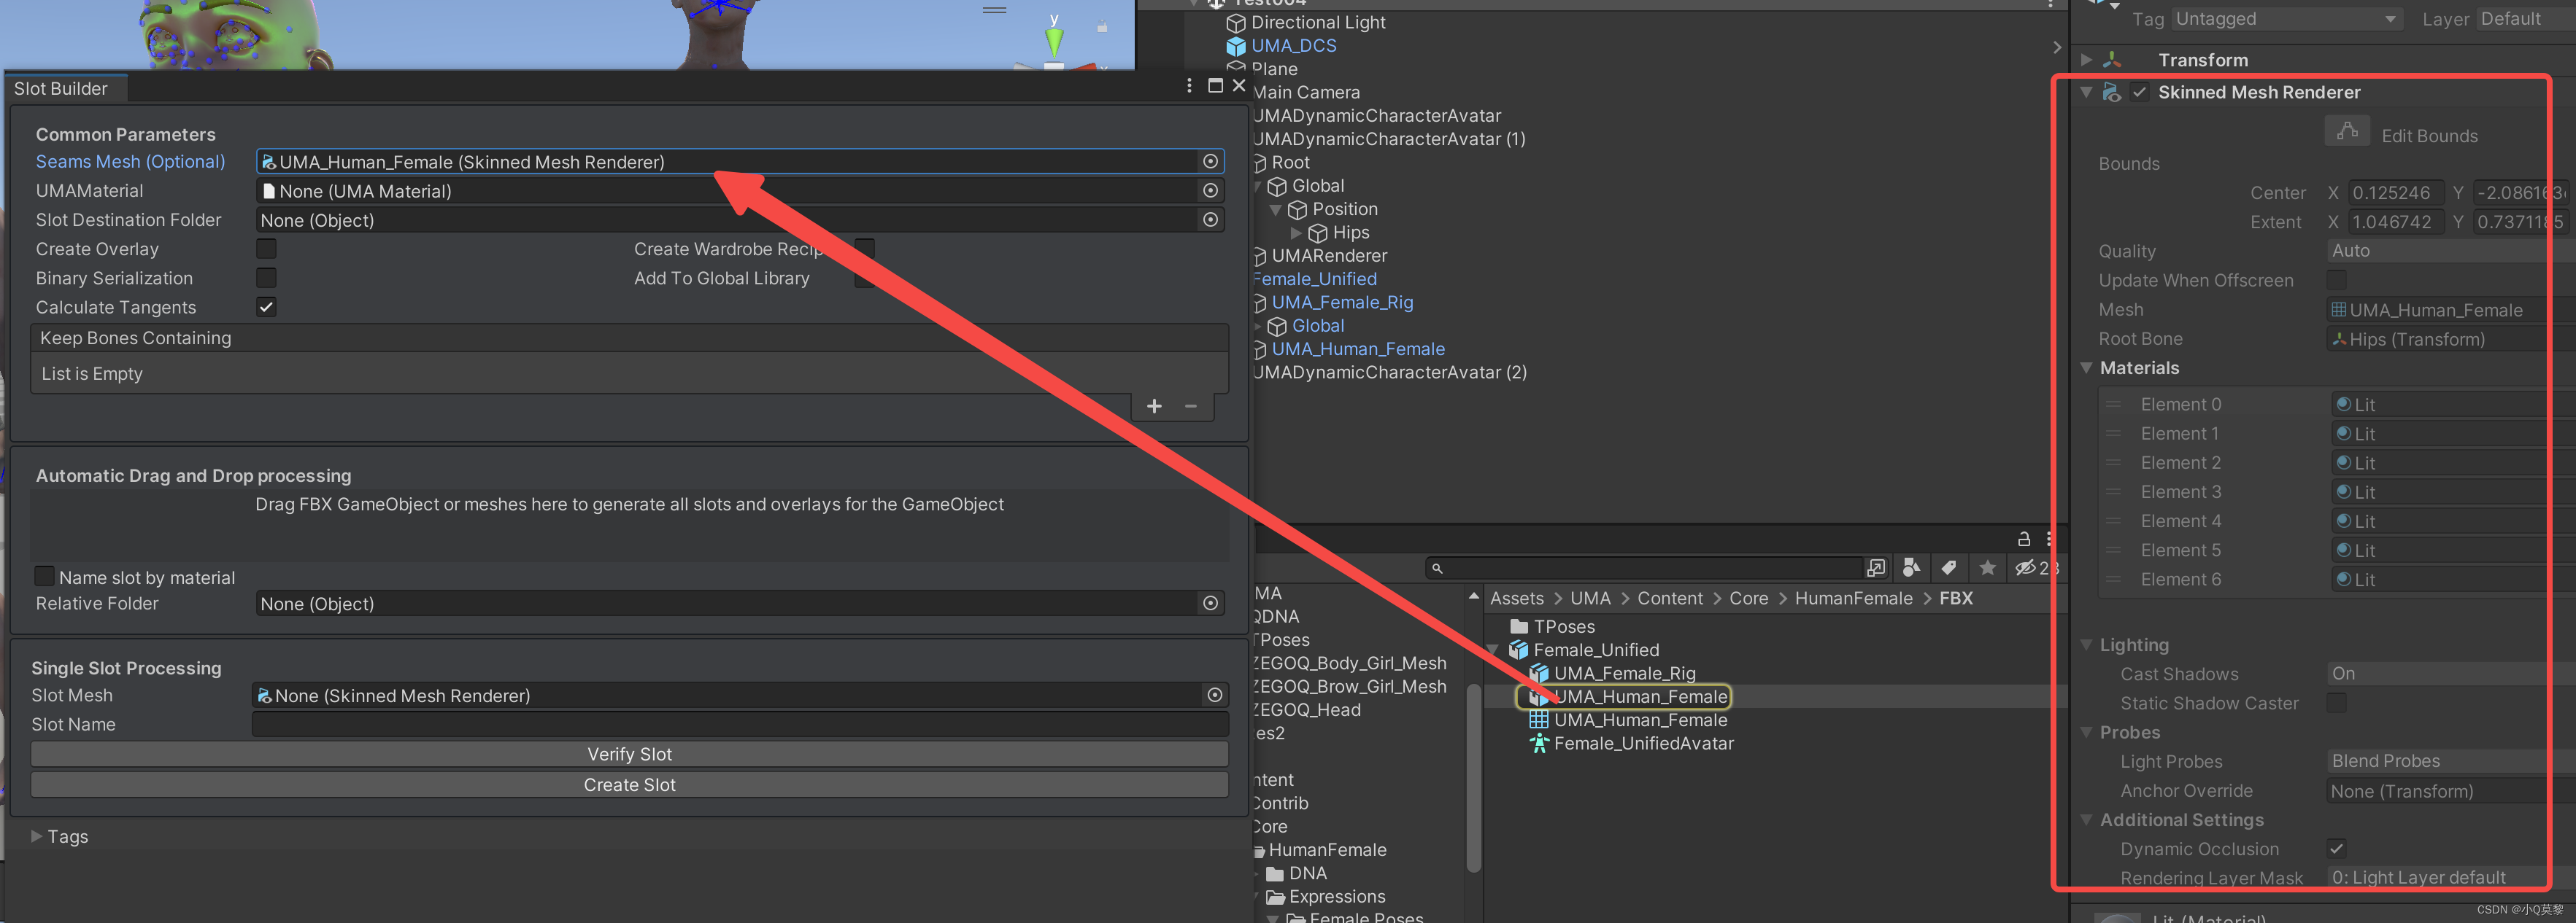The height and width of the screenshot is (923, 2576).
Task: Click the Create Slot button
Action: pyautogui.click(x=629, y=784)
